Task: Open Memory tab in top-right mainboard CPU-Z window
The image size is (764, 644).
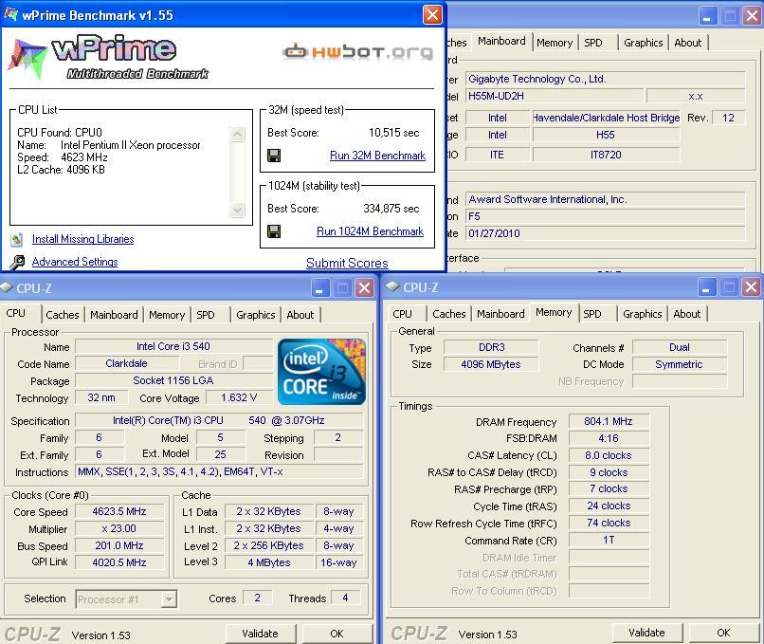Action: point(555,43)
